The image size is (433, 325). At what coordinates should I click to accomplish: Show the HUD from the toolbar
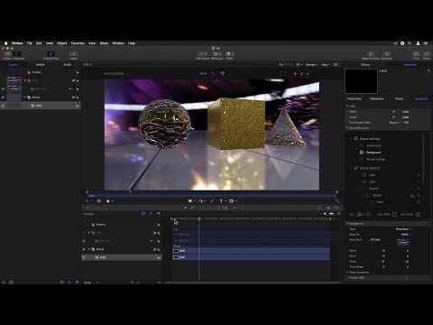click(416, 54)
